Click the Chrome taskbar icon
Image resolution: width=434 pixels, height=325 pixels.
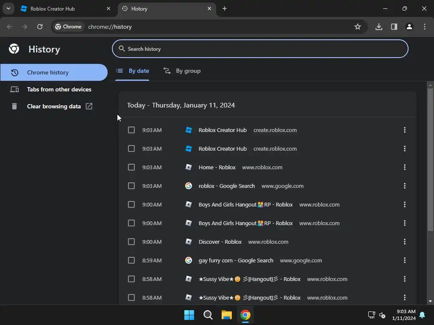[x=245, y=315]
